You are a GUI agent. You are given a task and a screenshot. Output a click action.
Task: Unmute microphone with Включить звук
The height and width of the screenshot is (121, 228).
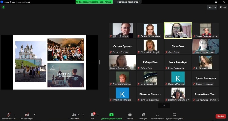9,116
